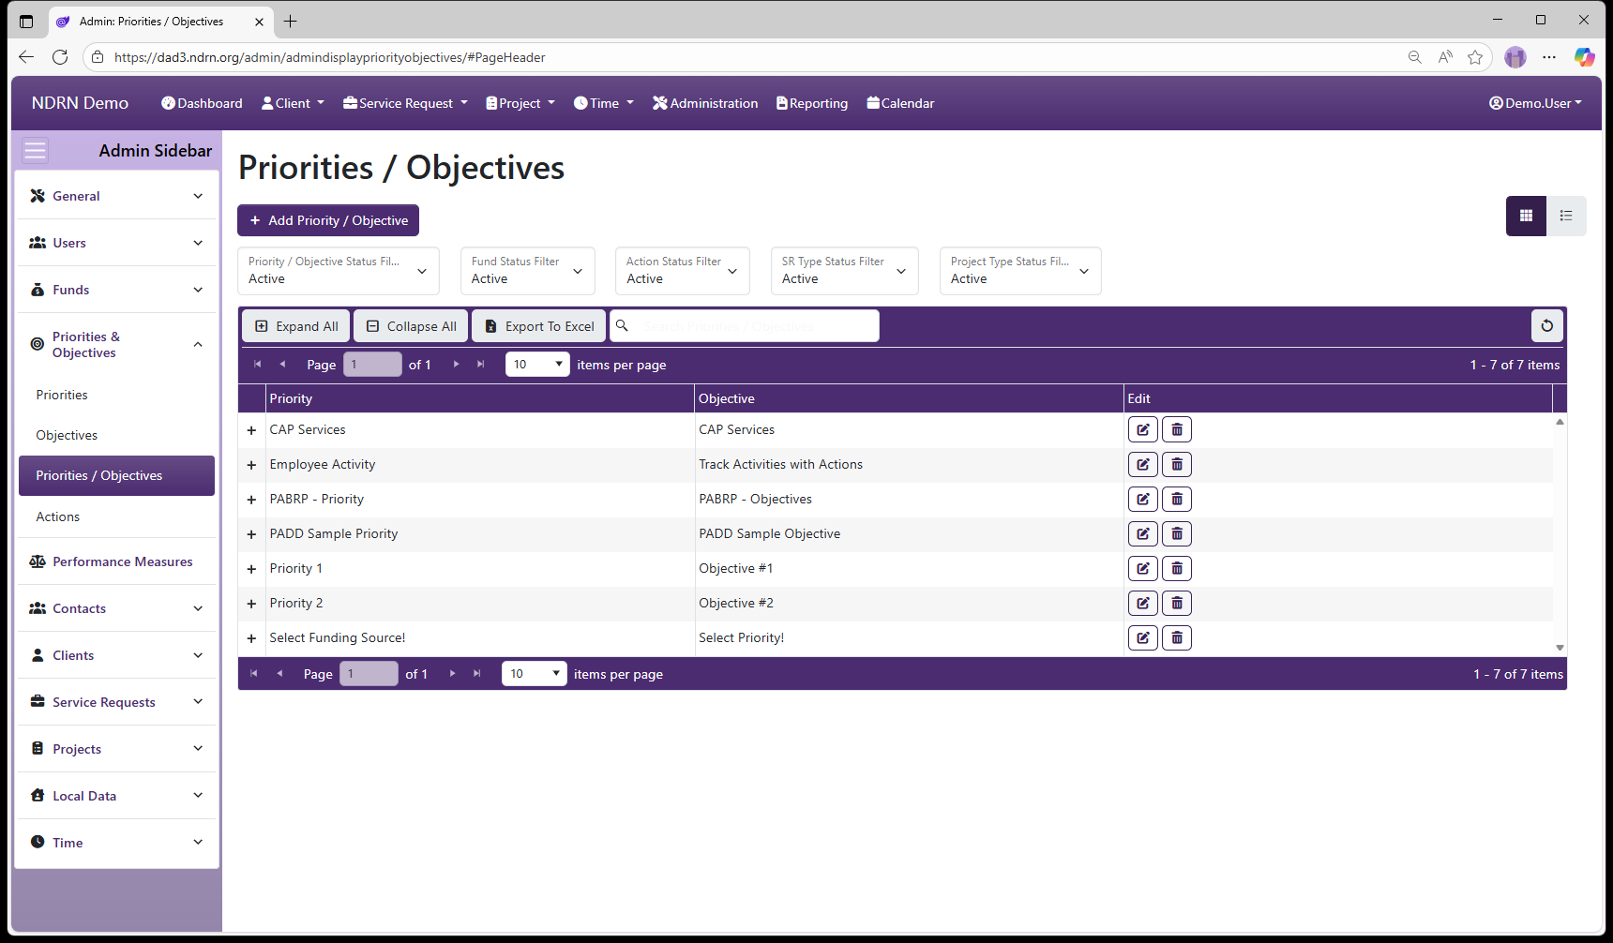Click browser refresh button
The width and height of the screenshot is (1613, 943).
[x=60, y=57]
